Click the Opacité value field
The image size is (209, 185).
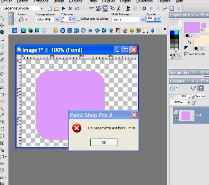(150, 18)
